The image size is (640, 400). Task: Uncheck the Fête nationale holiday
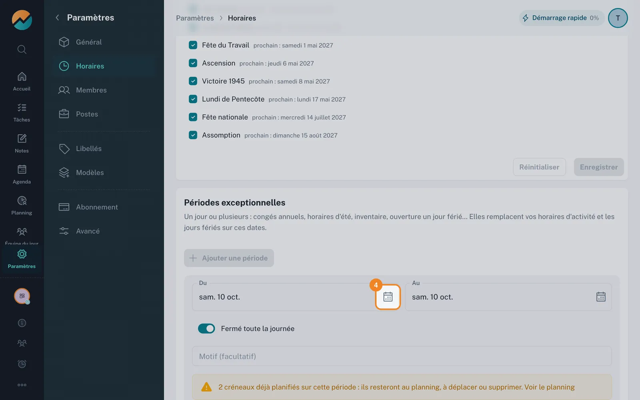pos(193,117)
